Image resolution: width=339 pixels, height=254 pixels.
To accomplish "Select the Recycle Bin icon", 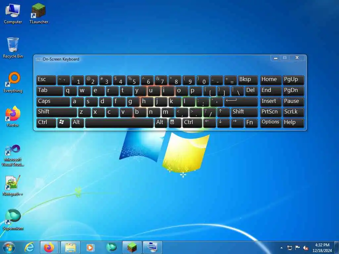I will click(x=13, y=48).
